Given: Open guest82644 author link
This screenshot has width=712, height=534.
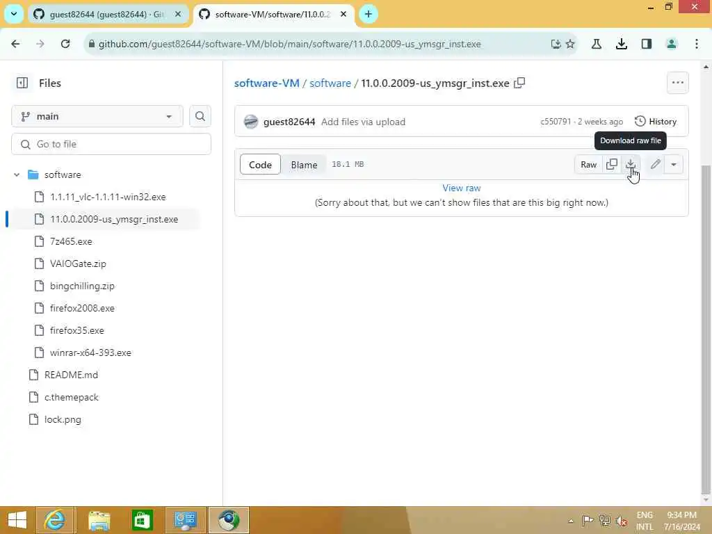Looking at the screenshot, I should click(289, 122).
